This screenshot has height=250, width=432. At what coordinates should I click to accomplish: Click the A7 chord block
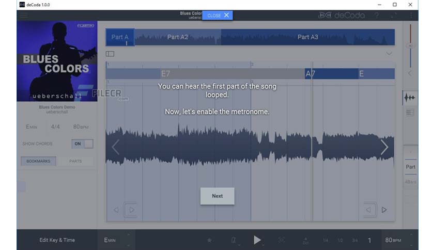331,74
